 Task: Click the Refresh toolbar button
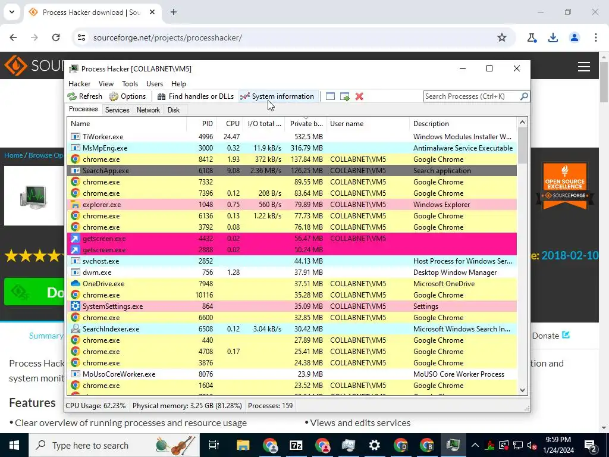coord(84,96)
